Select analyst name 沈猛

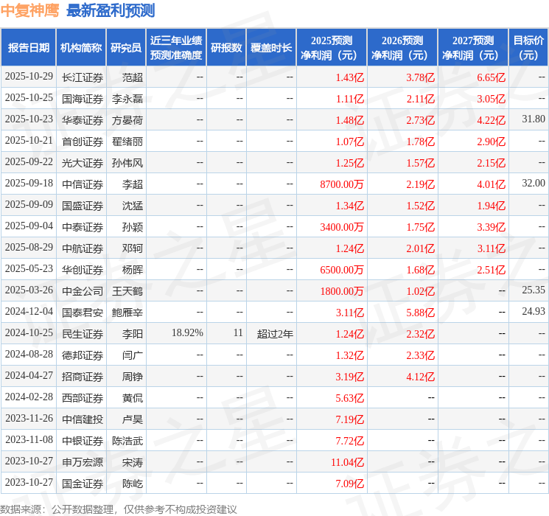pos(133,206)
